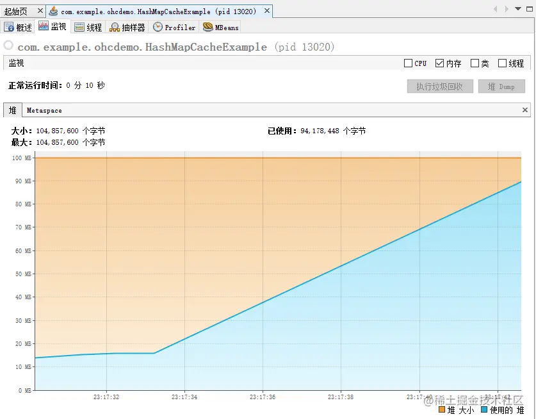Click the overview info icon beside 概述
This screenshot has width=536, height=419.
coord(9,27)
